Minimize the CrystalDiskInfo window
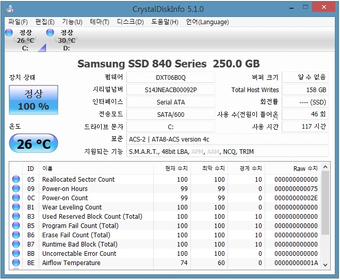Screen dimensions: 340x280 coord(292,8)
